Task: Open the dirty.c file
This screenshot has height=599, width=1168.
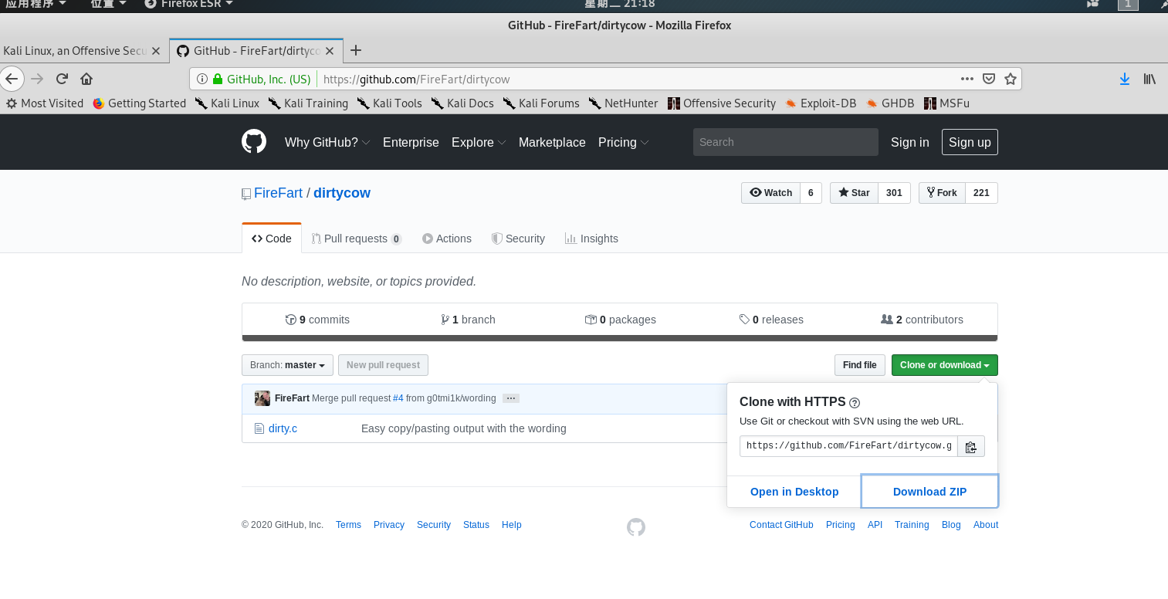Action: pyautogui.click(x=283, y=428)
